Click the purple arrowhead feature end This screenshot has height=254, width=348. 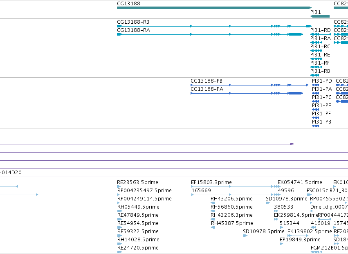tap(292, 144)
